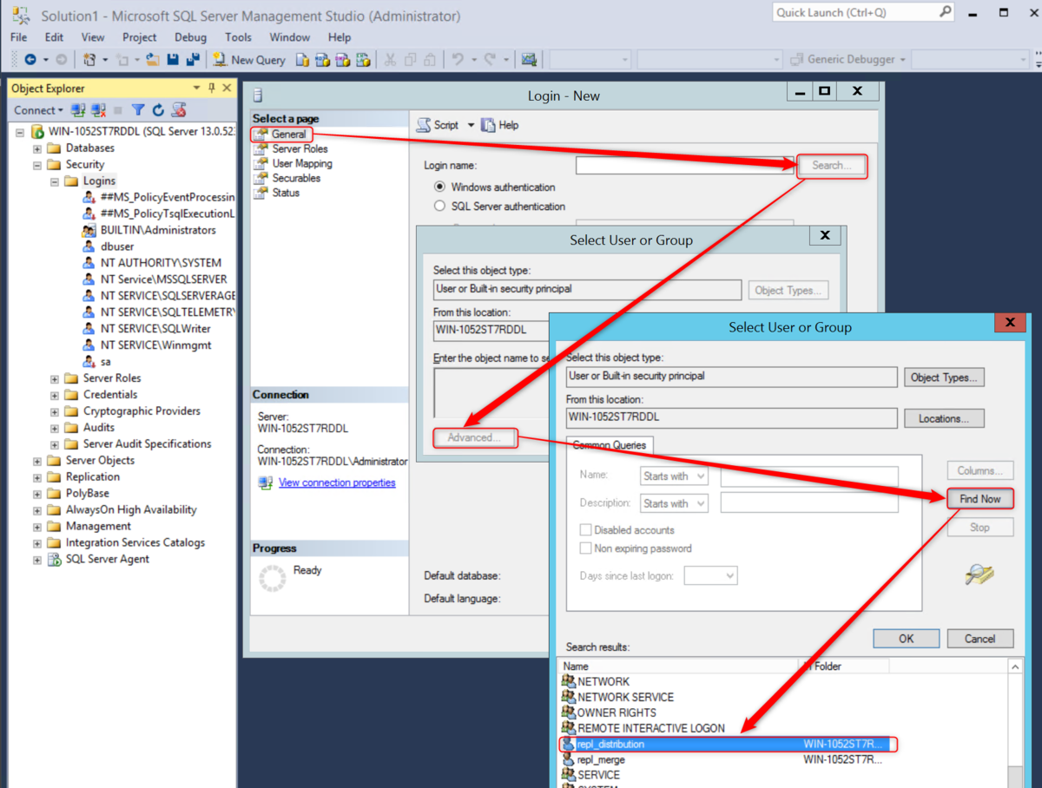Screen dimensions: 1042x788
Task: Click the navigate Back toolbar icon
Action: coord(30,60)
